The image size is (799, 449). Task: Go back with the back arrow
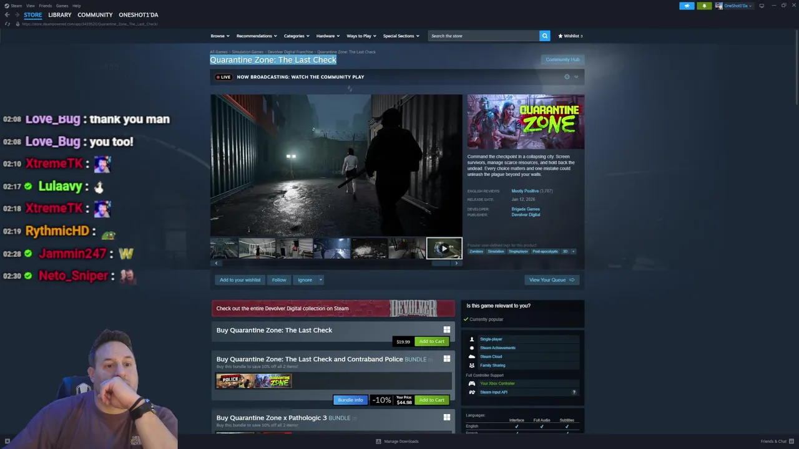(7, 15)
